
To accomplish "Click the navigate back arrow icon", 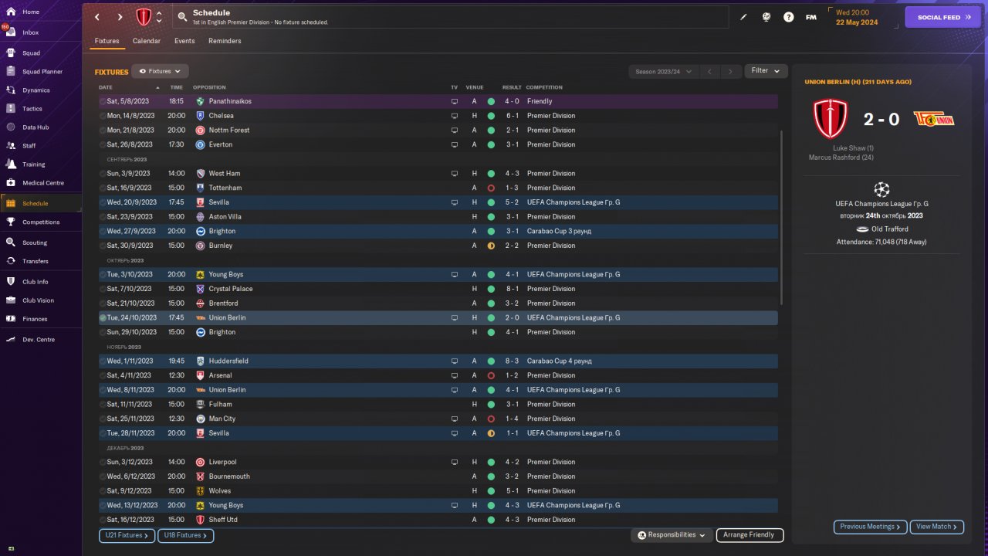I will [97, 17].
